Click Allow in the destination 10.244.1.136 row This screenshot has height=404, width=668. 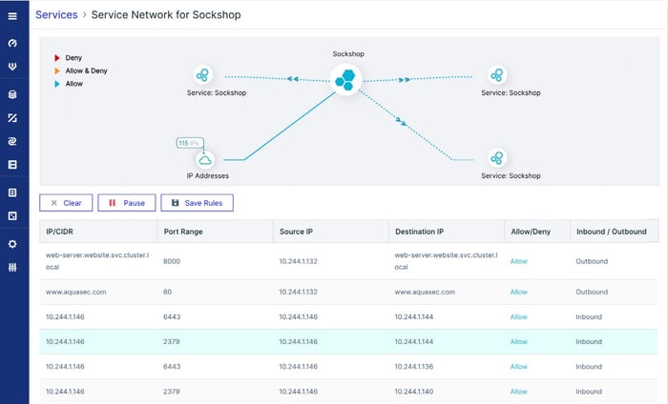[x=519, y=366]
